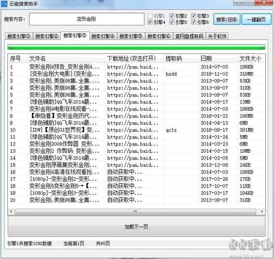Click the scrollbar left arrow
274x259 pixels.
pos(11,212)
